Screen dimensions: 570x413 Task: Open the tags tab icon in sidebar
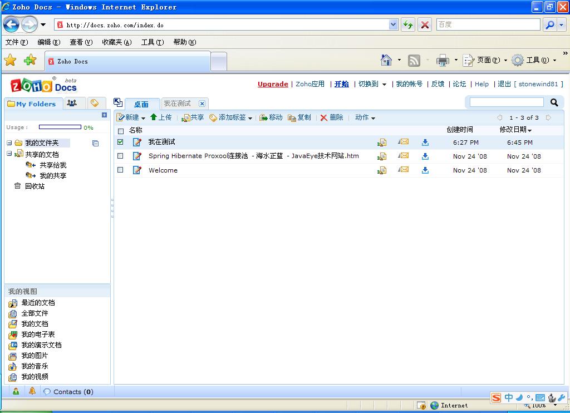(x=95, y=104)
